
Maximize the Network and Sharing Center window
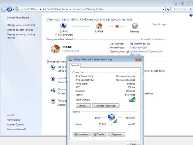(183, 3)
